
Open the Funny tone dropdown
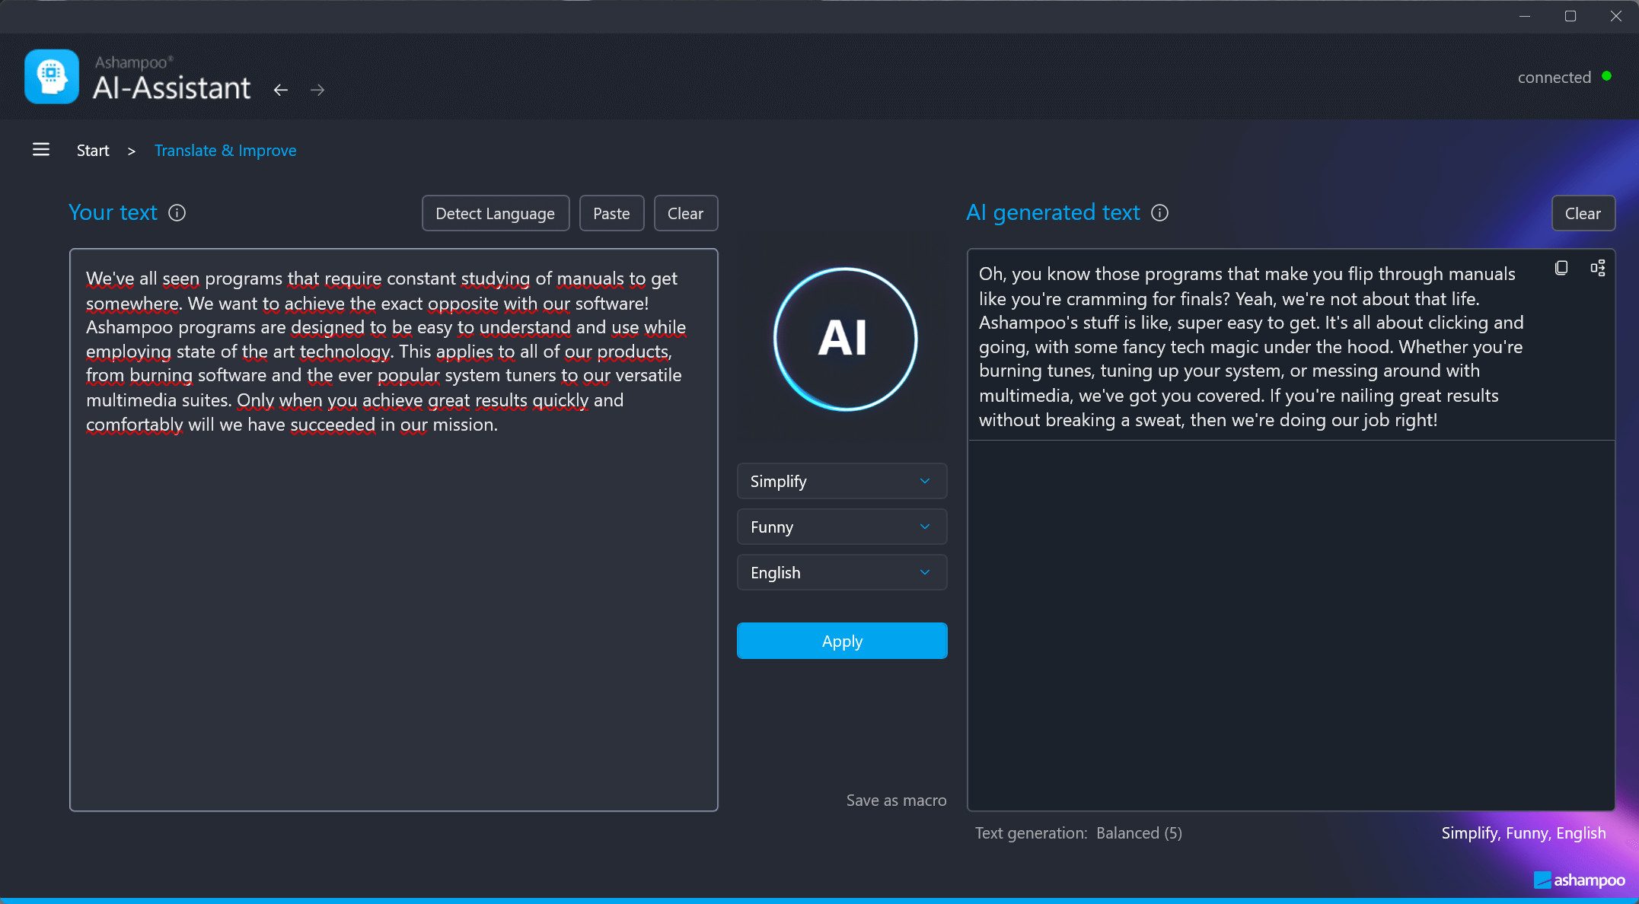842,527
